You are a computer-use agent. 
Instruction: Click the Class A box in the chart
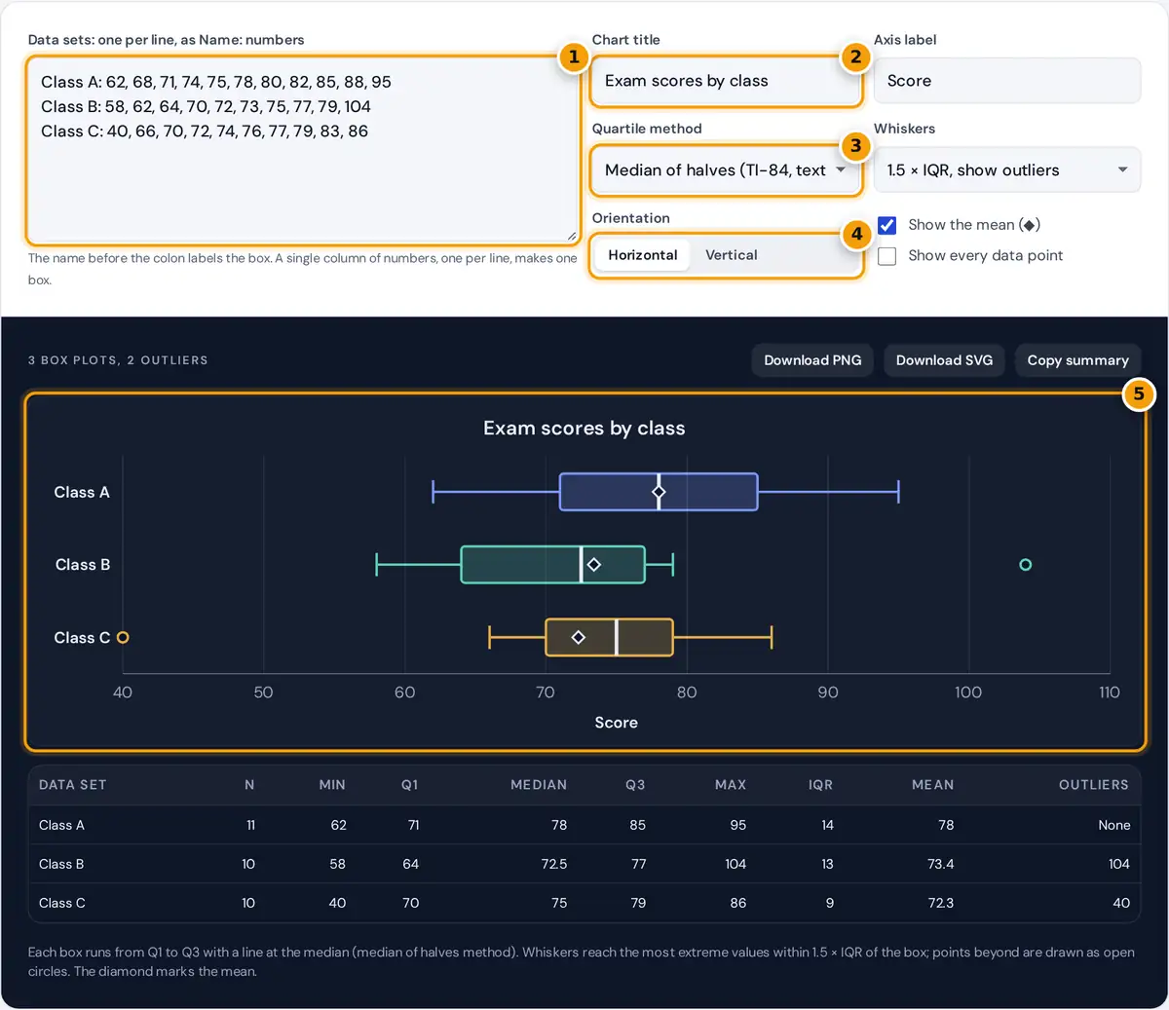pyautogui.click(x=659, y=492)
